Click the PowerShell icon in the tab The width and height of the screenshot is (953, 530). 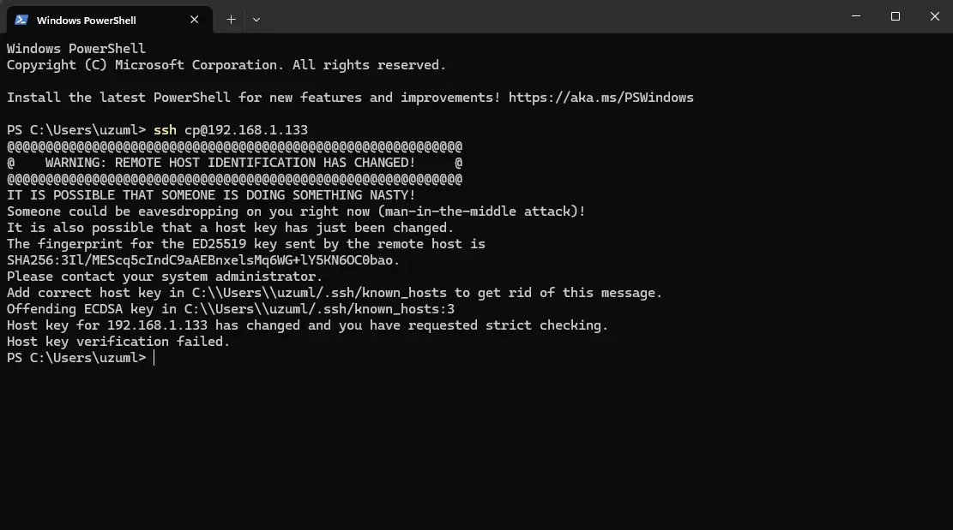(x=21, y=20)
